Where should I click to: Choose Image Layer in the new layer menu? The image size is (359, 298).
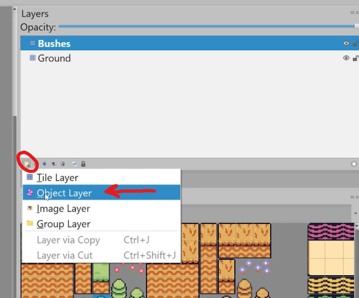pos(63,208)
